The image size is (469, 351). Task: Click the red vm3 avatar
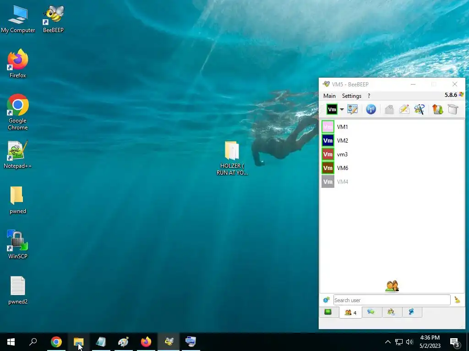[x=328, y=154]
